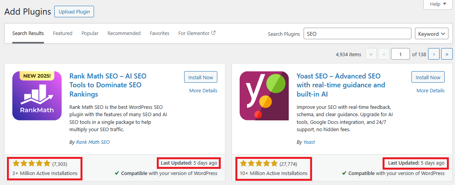This screenshot has height=185, width=455.
Task: Expand the Help panel dropdown
Action: 438,4
